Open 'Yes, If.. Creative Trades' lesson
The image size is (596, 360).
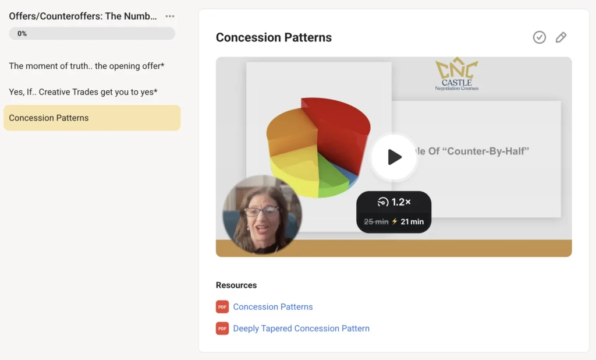[x=83, y=92]
